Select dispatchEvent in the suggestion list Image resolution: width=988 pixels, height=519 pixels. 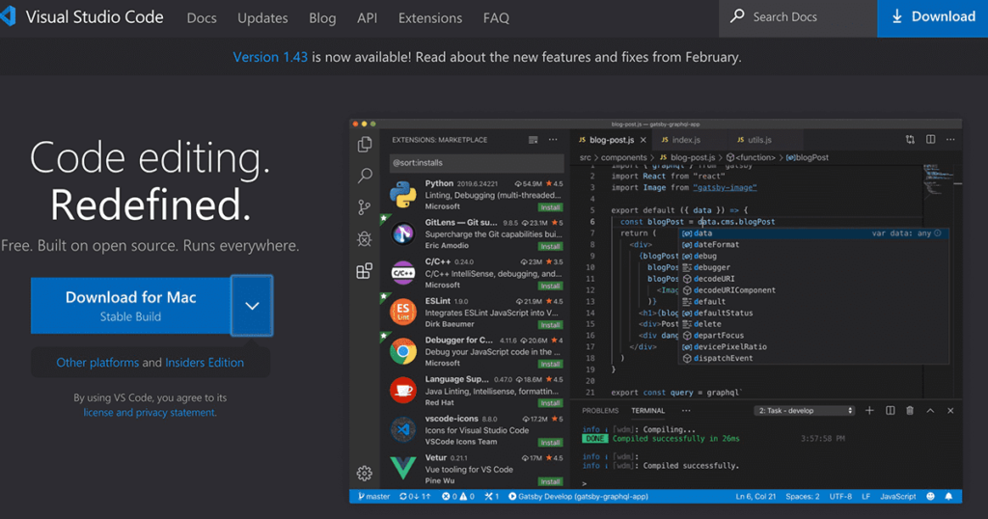pos(814,358)
